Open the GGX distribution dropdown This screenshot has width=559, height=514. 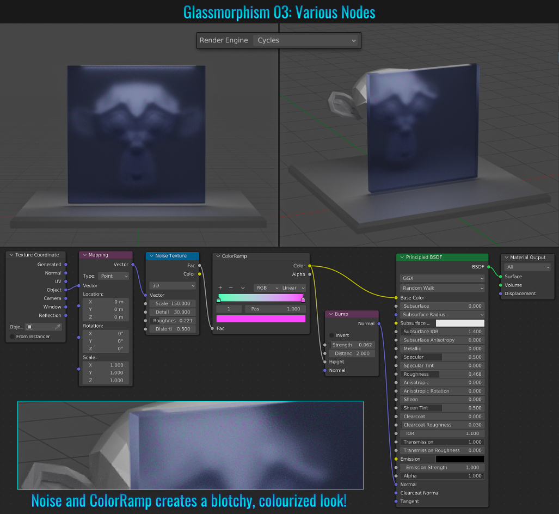(442, 278)
